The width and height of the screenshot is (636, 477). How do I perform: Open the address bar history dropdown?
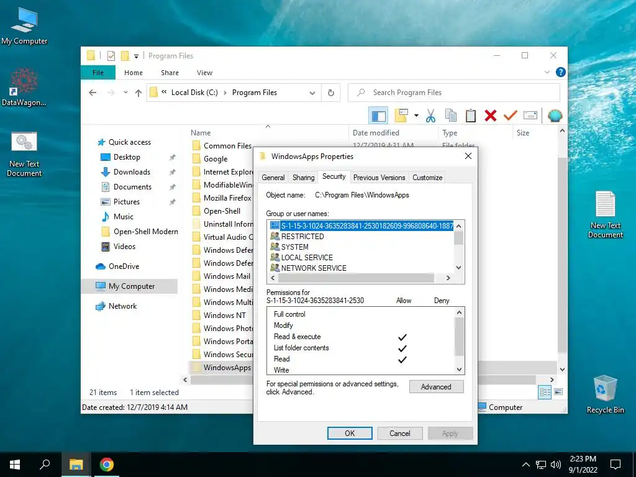(312, 93)
